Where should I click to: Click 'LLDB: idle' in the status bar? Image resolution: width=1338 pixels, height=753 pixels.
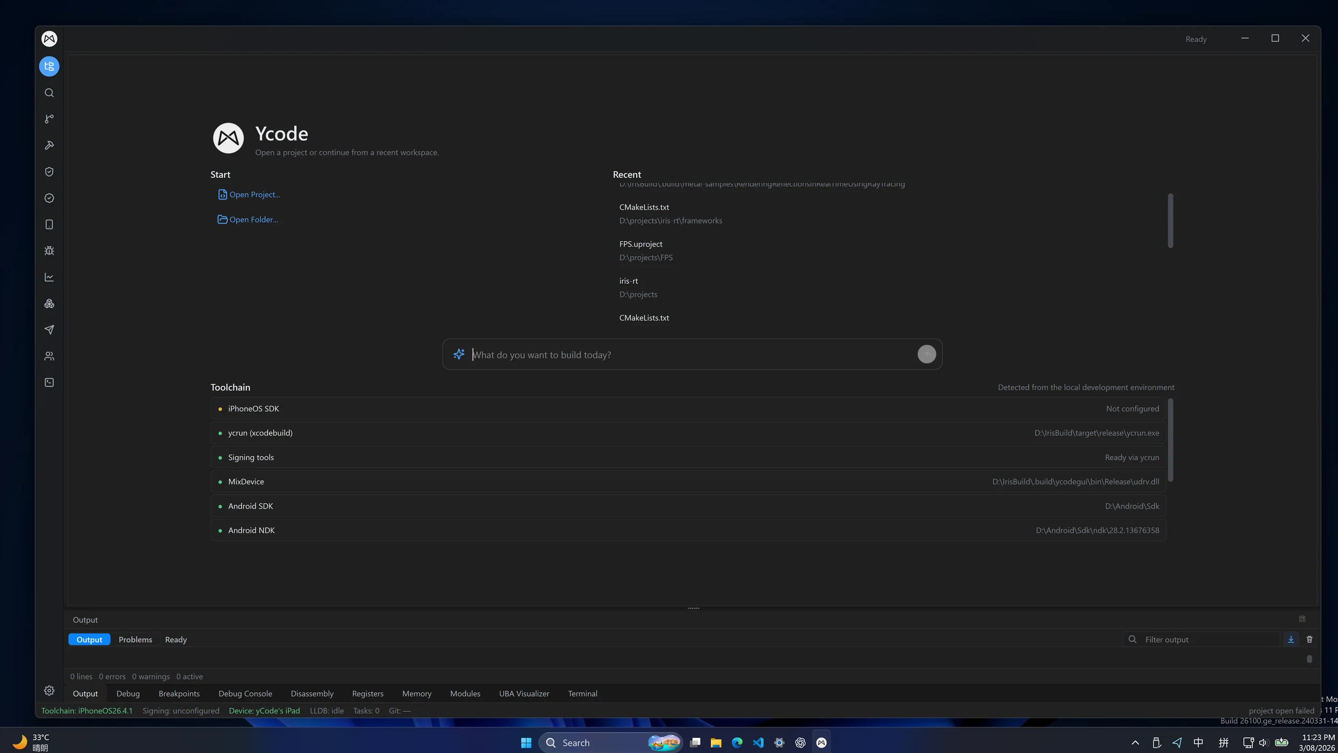[327, 711]
